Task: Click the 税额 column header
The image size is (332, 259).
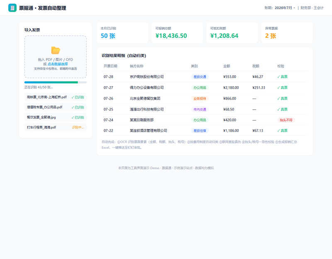Action: pyautogui.click(x=256, y=66)
